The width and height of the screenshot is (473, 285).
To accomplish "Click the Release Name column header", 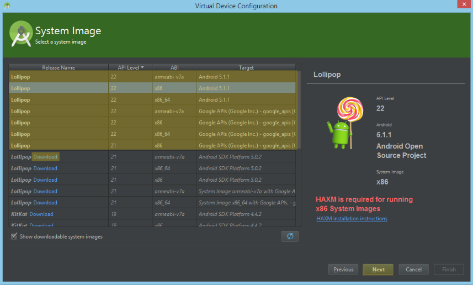I will (59, 67).
